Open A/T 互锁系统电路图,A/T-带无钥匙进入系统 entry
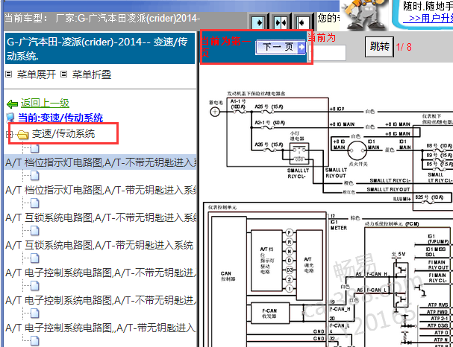This screenshot has width=453, height=347. (99, 245)
